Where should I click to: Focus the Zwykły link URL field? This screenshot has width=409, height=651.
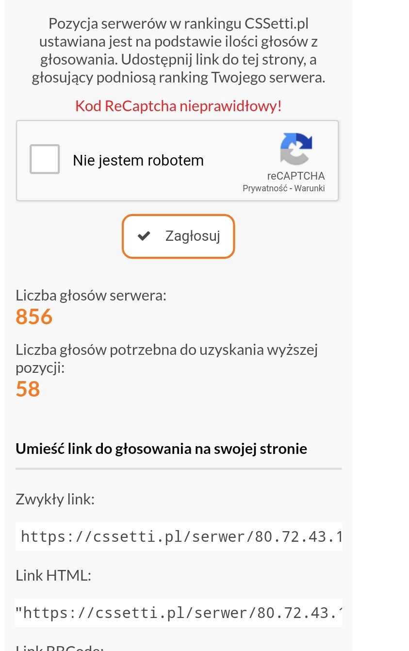(179, 536)
